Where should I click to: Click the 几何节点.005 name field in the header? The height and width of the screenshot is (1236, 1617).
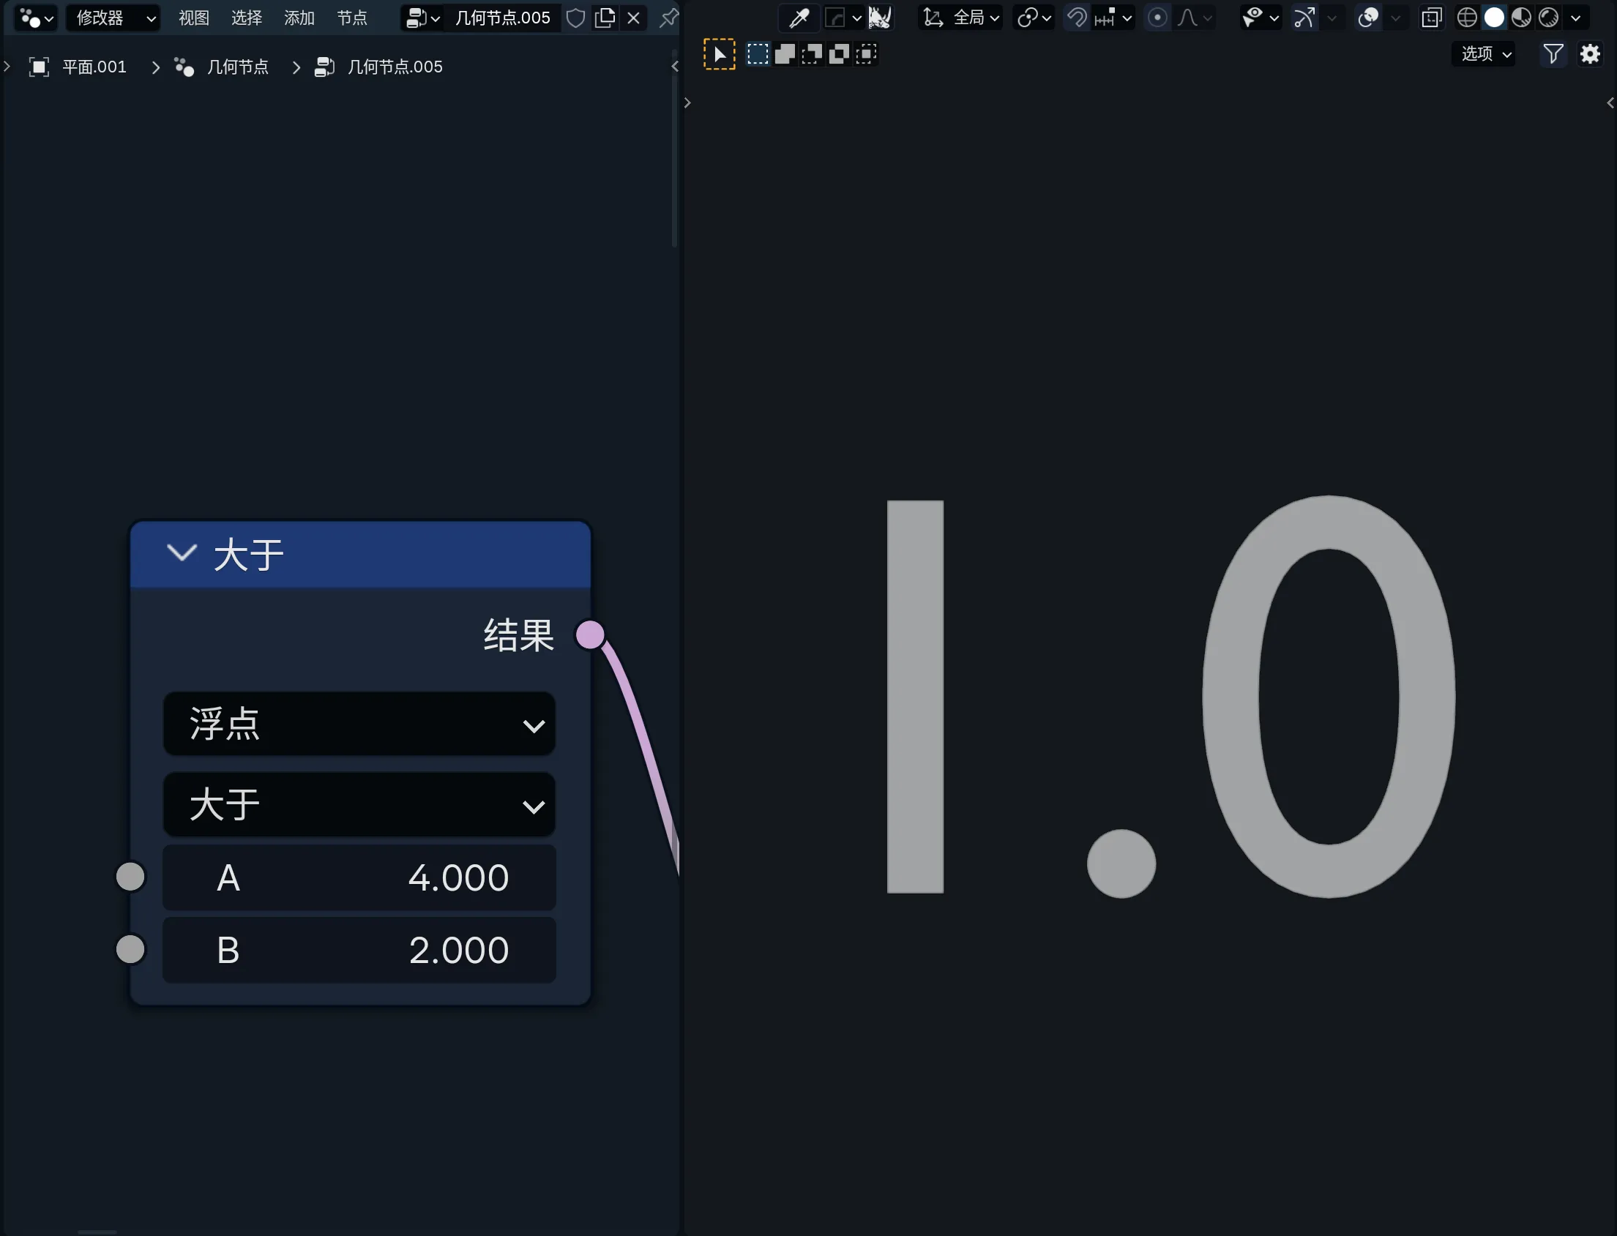[x=503, y=18]
